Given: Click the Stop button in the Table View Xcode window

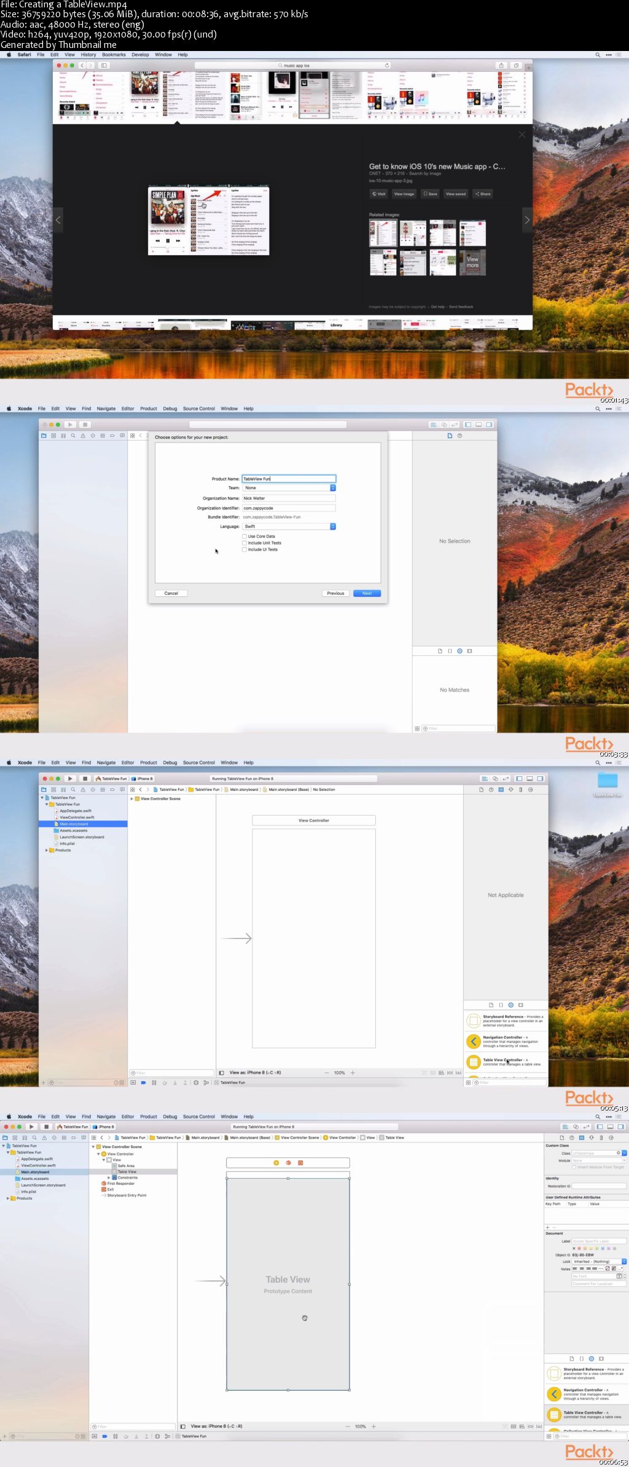Looking at the screenshot, I should point(46,1127).
